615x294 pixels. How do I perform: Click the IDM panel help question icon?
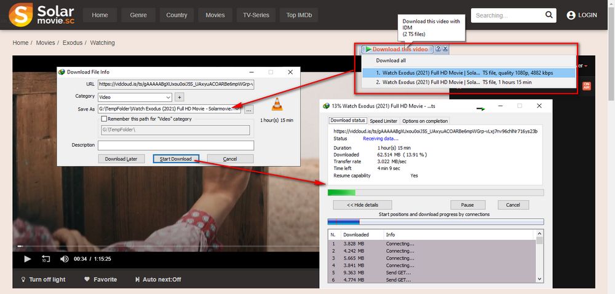click(x=438, y=49)
